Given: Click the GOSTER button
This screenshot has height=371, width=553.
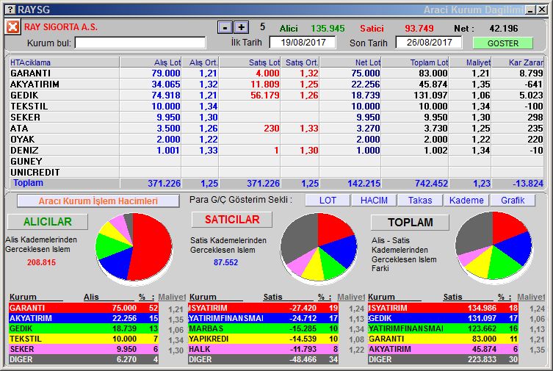Looking at the screenshot, I should point(502,43).
